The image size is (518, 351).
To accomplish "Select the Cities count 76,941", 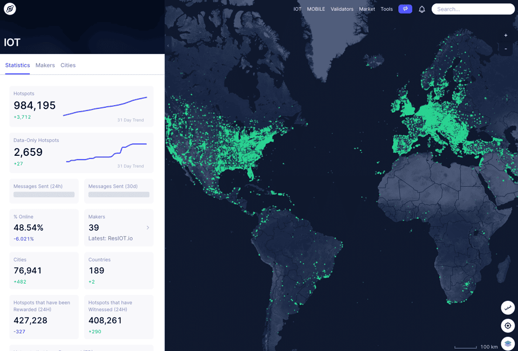I will (x=28, y=271).
